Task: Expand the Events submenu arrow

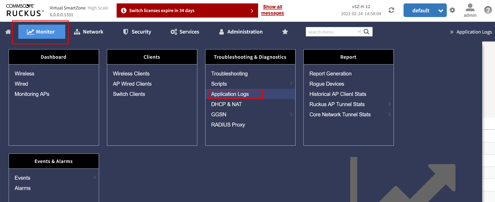Action: [x=95, y=178]
